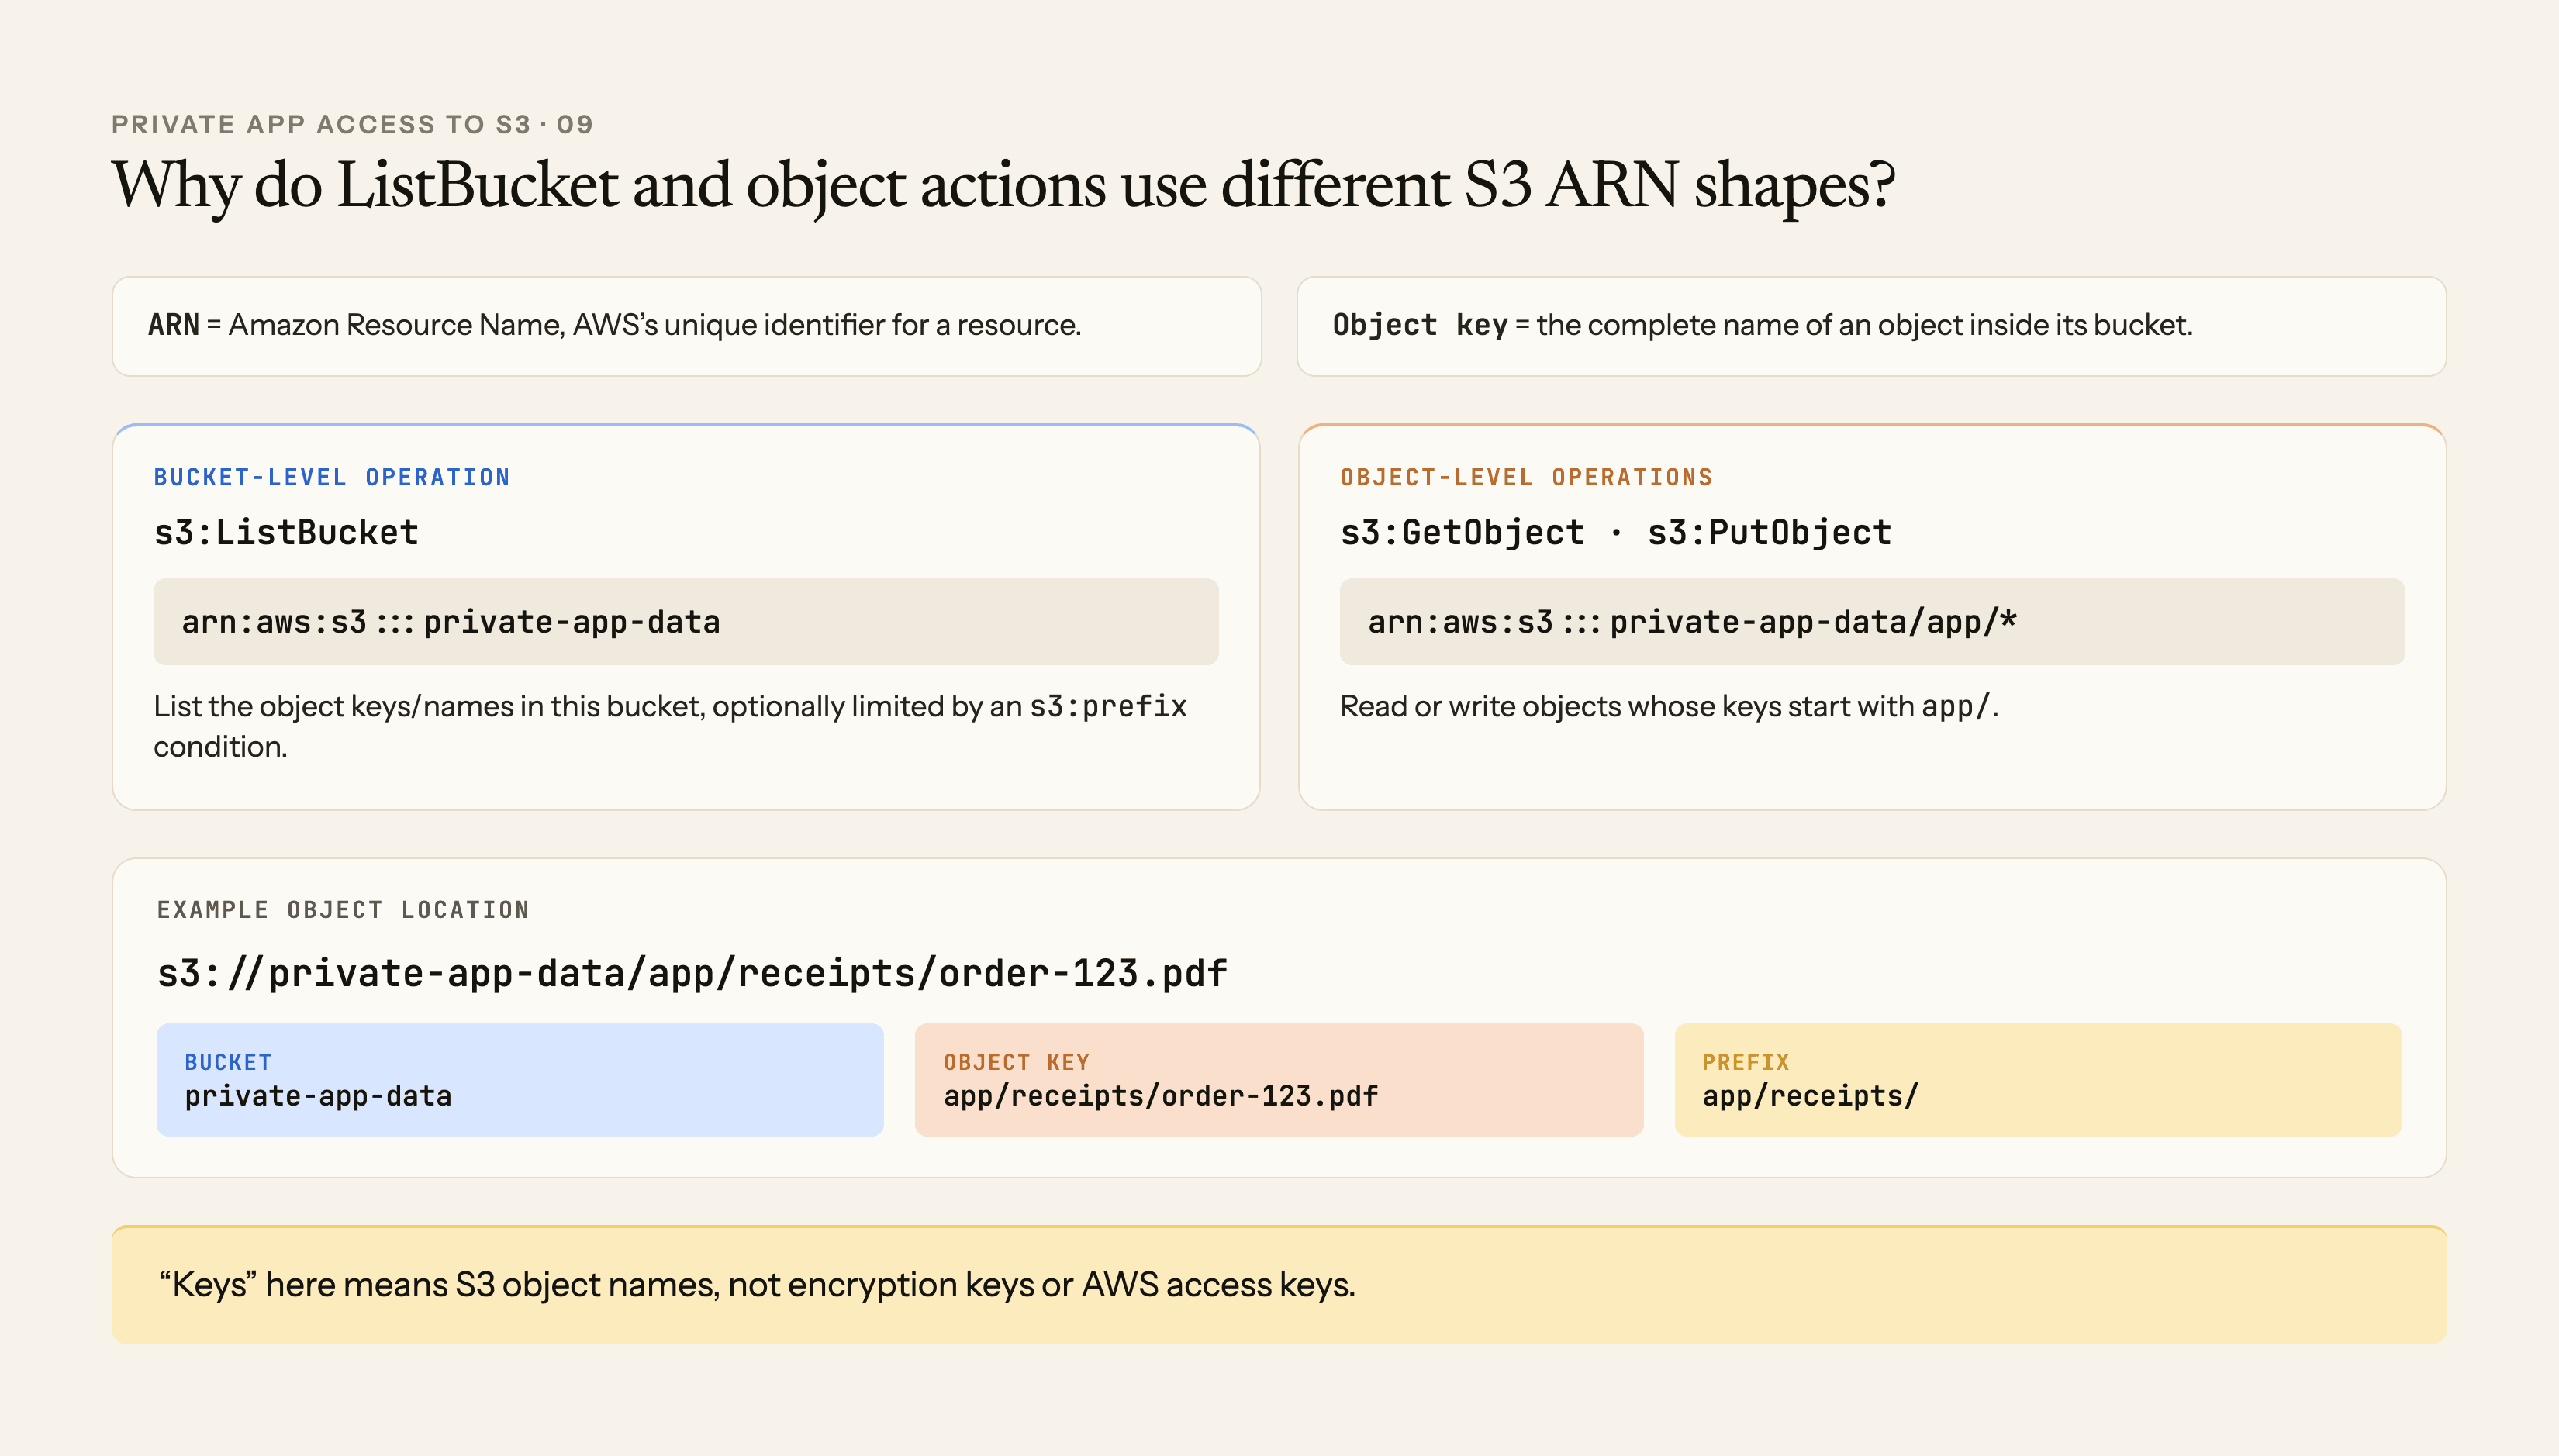Click the 'EXAMPLE OBJECT LOCATION' label
This screenshot has width=2559, height=1456.
point(343,910)
